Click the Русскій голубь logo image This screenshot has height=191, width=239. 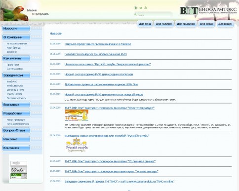coord(77,145)
